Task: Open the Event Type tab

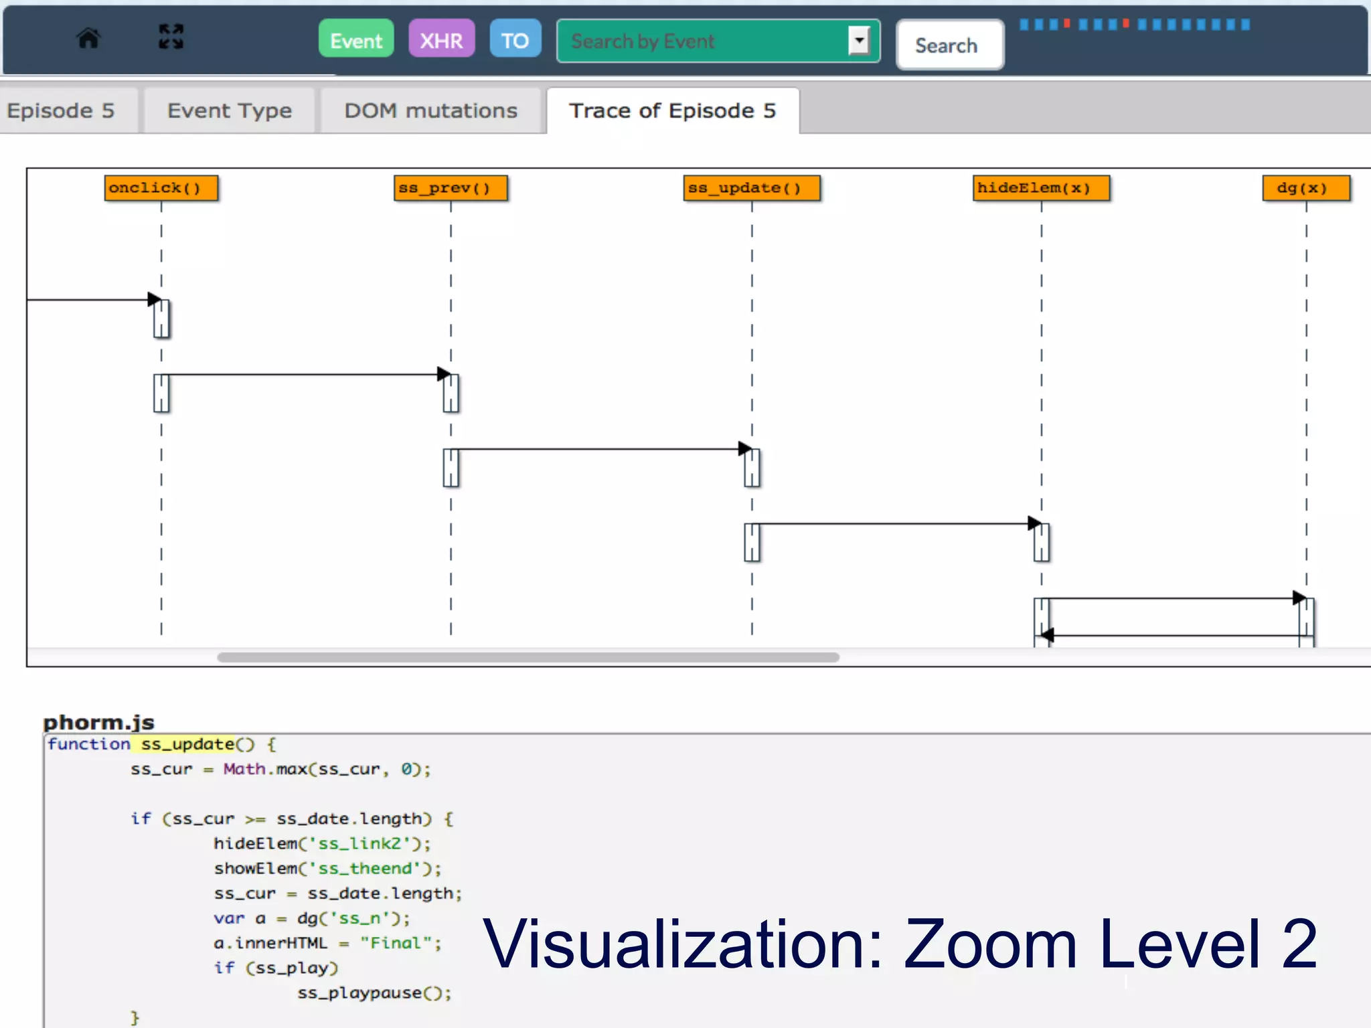Action: point(230,110)
